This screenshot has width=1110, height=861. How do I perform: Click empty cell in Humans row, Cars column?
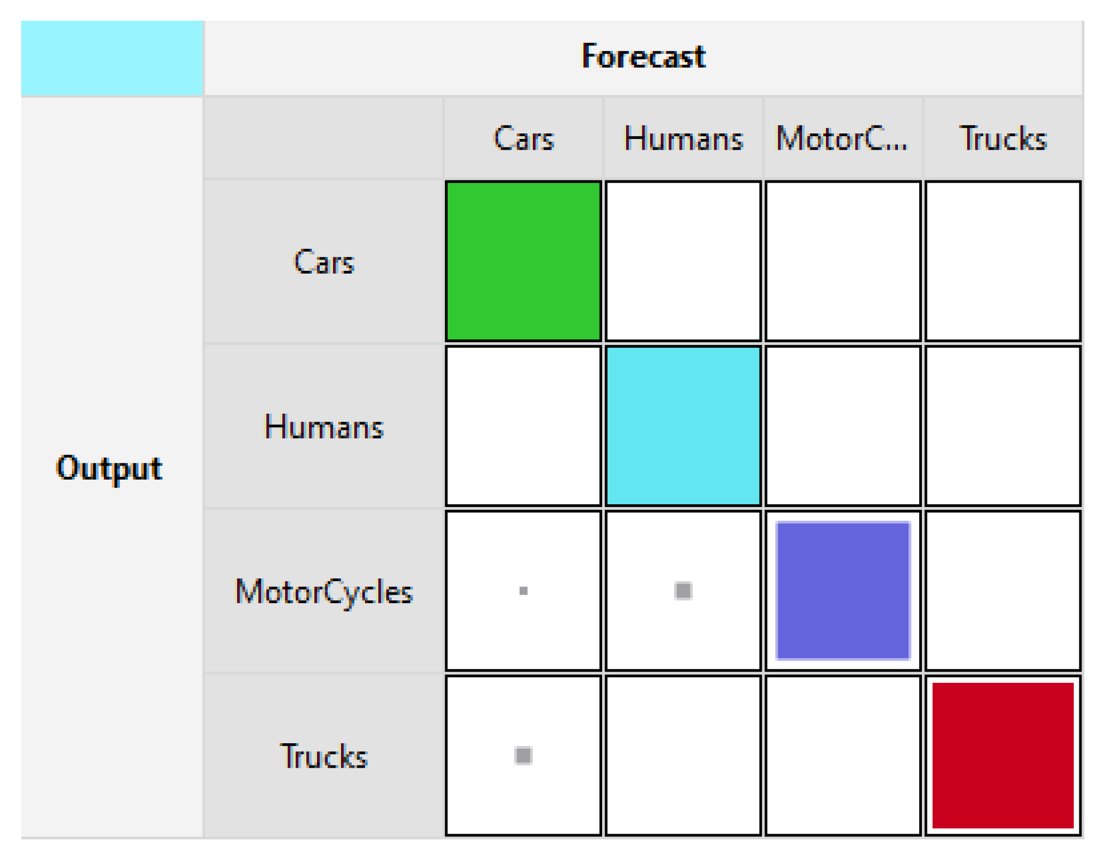(x=523, y=425)
